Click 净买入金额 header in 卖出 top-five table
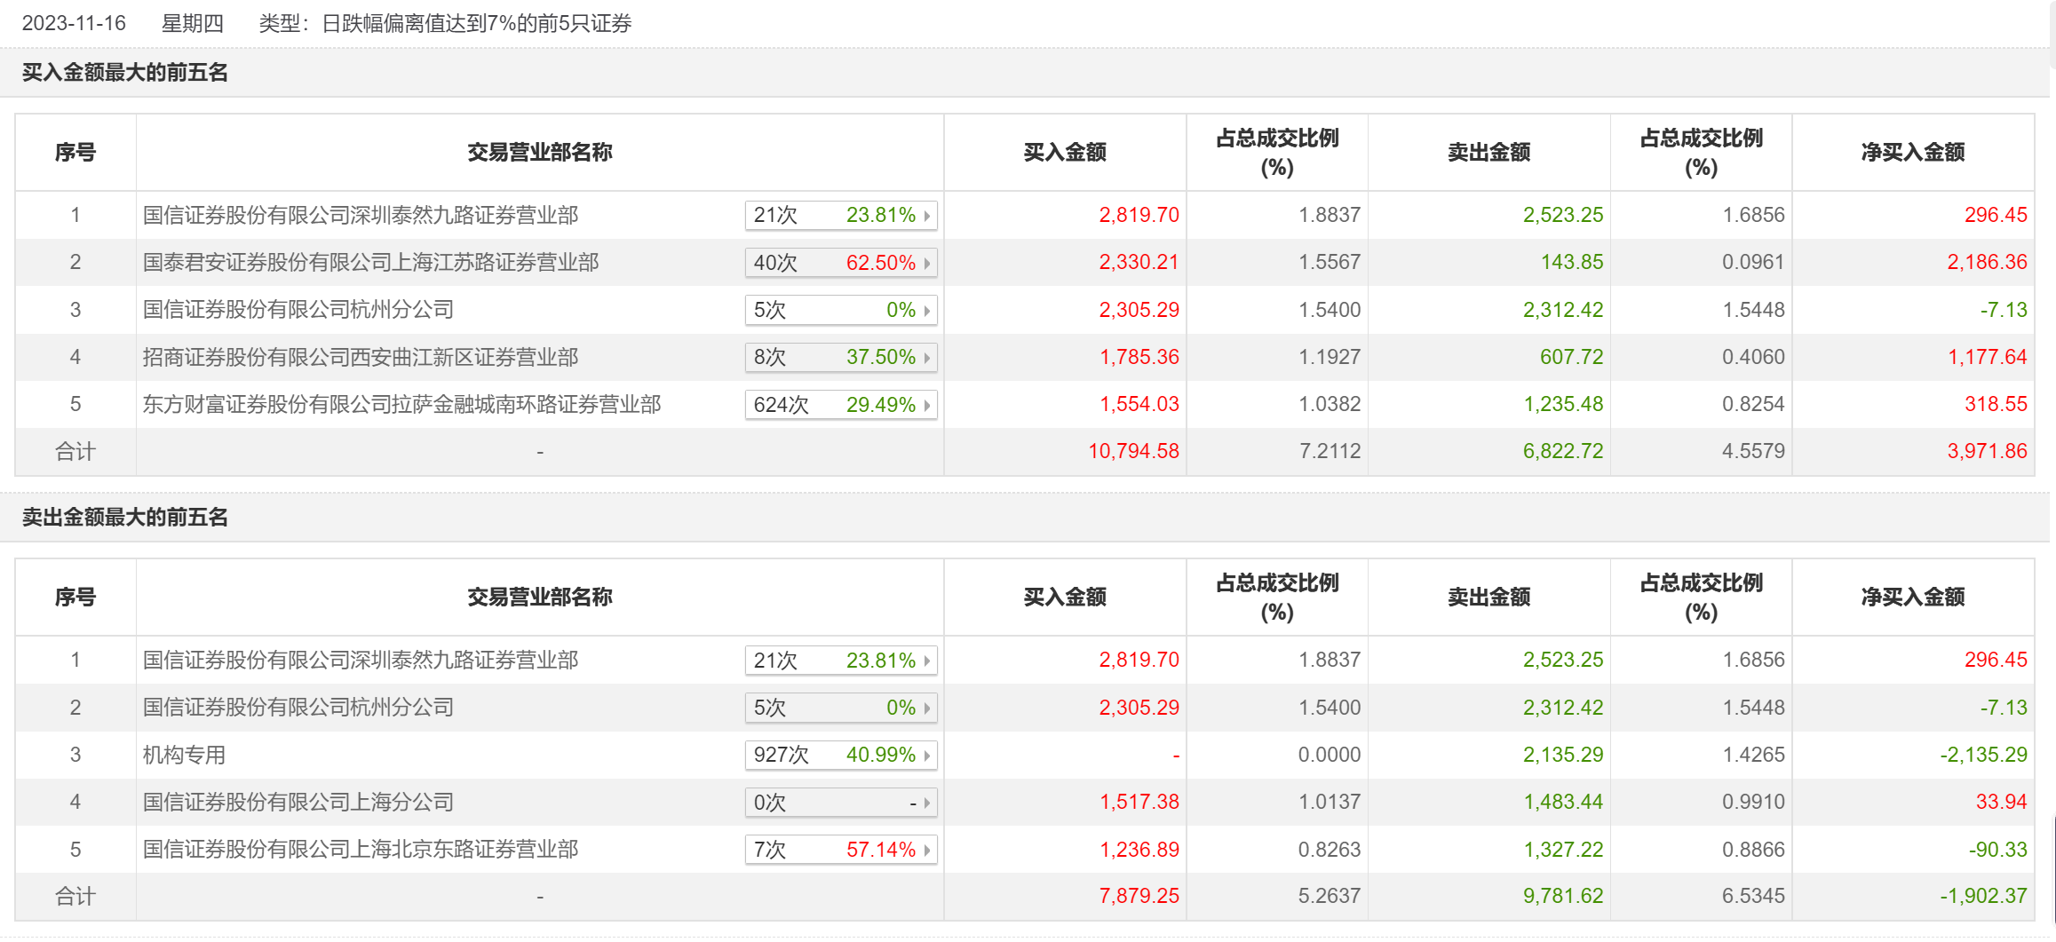Viewport: 2056px width, 942px height. click(1913, 598)
